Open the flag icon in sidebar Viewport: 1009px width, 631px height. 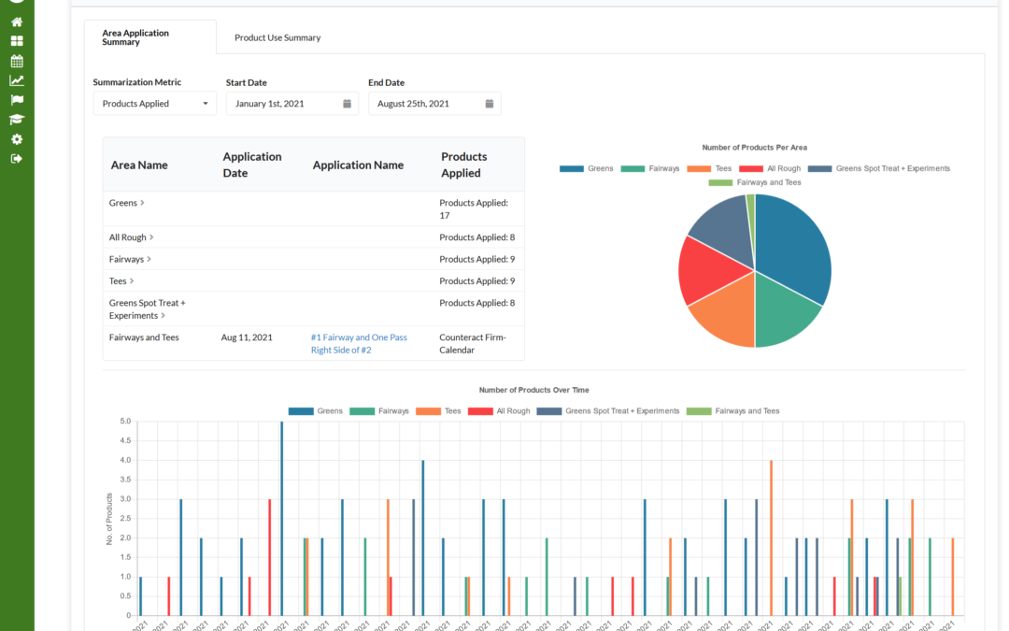[17, 100]
